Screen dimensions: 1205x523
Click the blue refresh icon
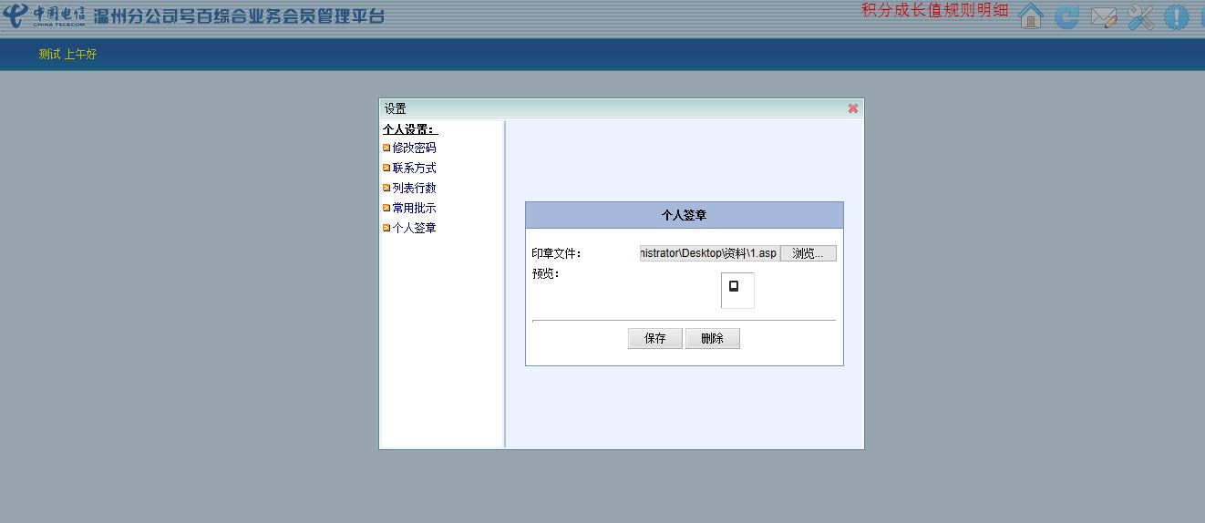tap(1067, 17)
